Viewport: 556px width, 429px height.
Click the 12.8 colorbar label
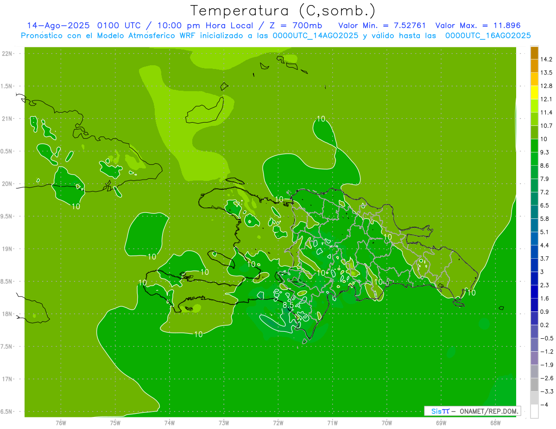[547, 86]
